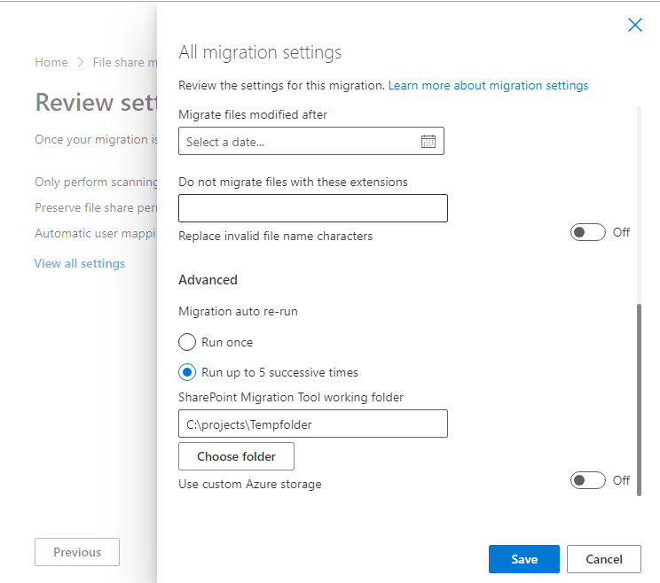This screenshot has width=660, height=583.
Task: Toggle Use custom Azure storage
Action: [587, 480]
